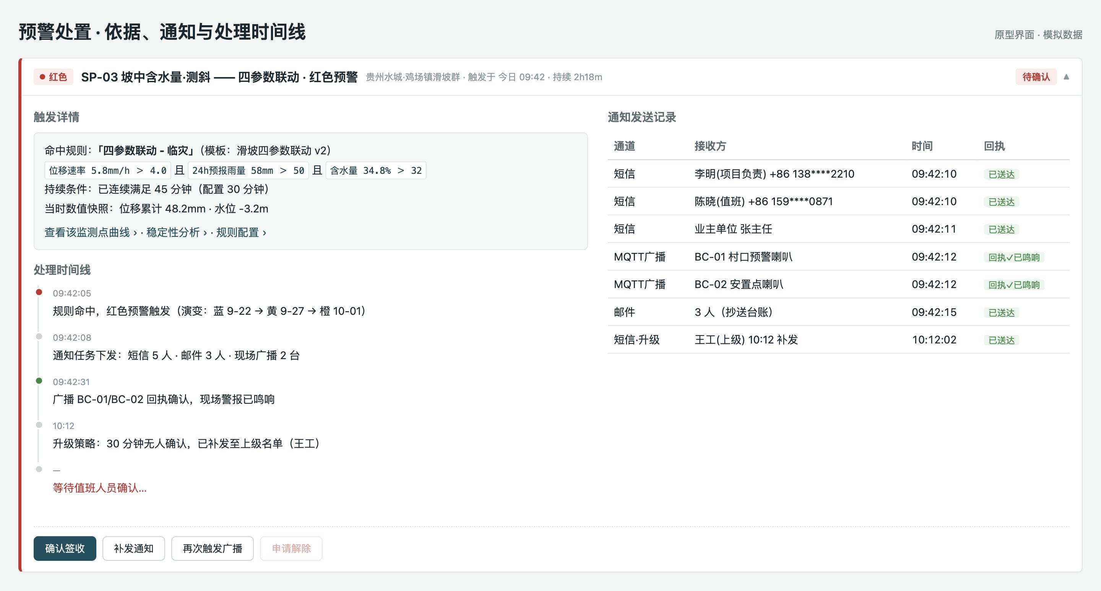Click 含水量 34.8% > 32 condition chip
This screenshot has width=1101, height=591.
click(376, 170)
